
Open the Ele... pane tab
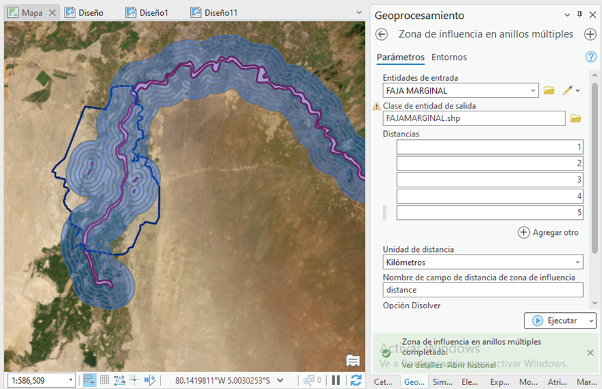point(470,382)
